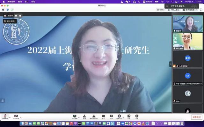Click the unmute microphone icon

pyautogui.click(x=5, y=116)
